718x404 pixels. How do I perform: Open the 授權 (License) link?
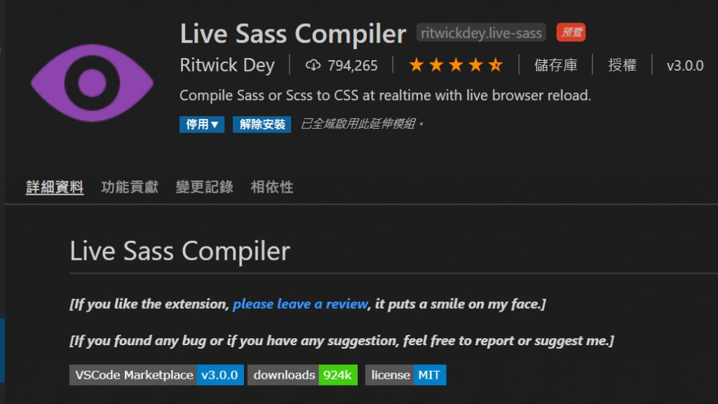(623, 65)
